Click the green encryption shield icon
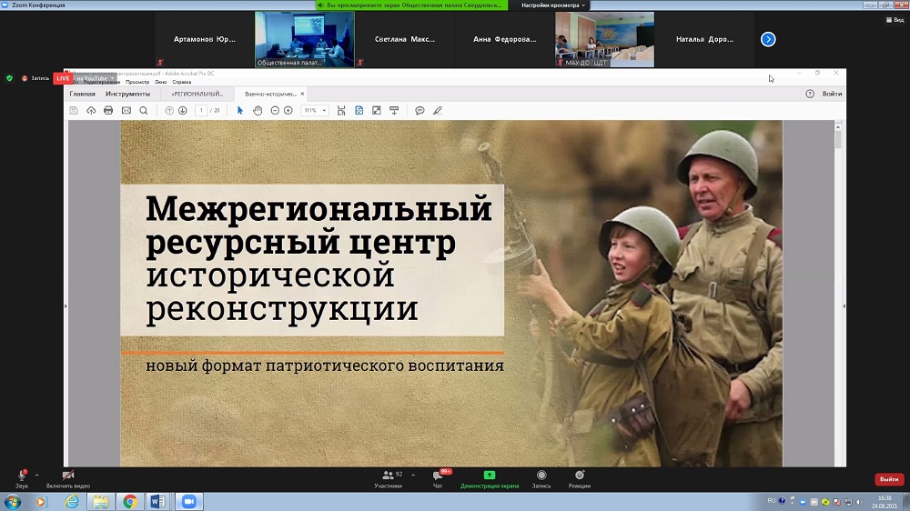The image size is (910, 511). (9, 78)
